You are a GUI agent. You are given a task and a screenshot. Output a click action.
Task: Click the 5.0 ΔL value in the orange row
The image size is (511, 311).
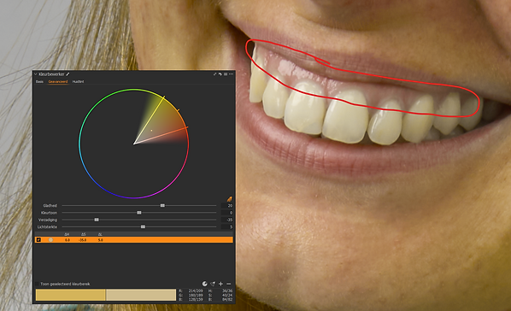(100, 240)
